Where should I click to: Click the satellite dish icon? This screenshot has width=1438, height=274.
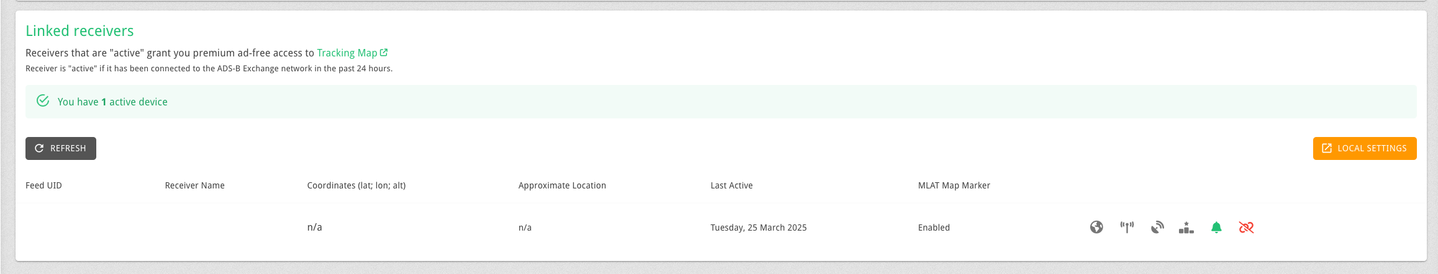(1157, 228)
